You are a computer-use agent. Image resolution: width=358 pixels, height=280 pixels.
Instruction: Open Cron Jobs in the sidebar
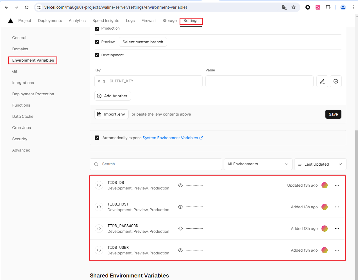[x=21, y=128]
